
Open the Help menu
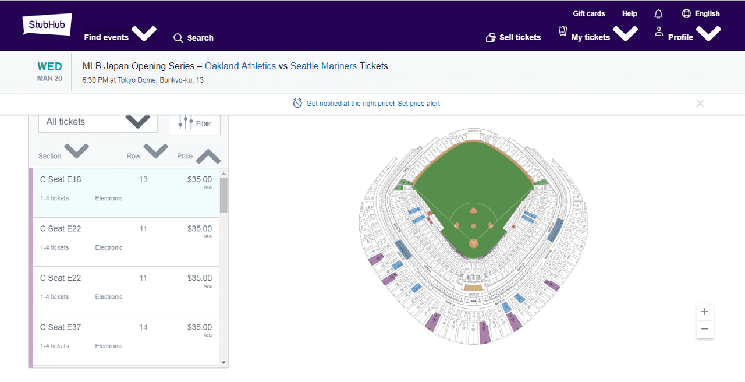[629, 13]
